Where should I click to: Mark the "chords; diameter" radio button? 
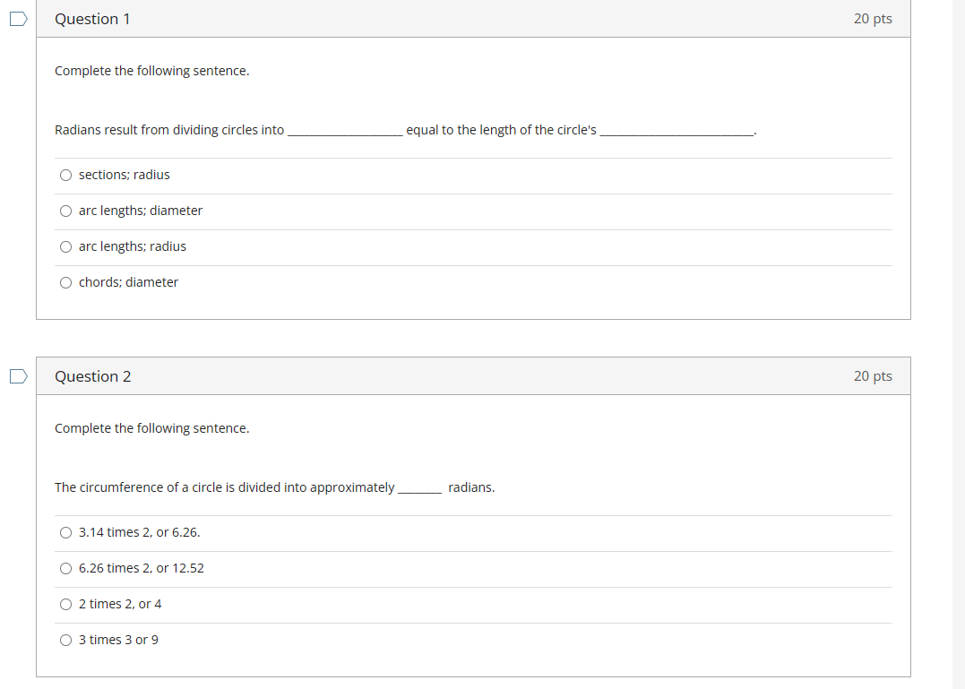pyautogui.click(x=65, y=282)
